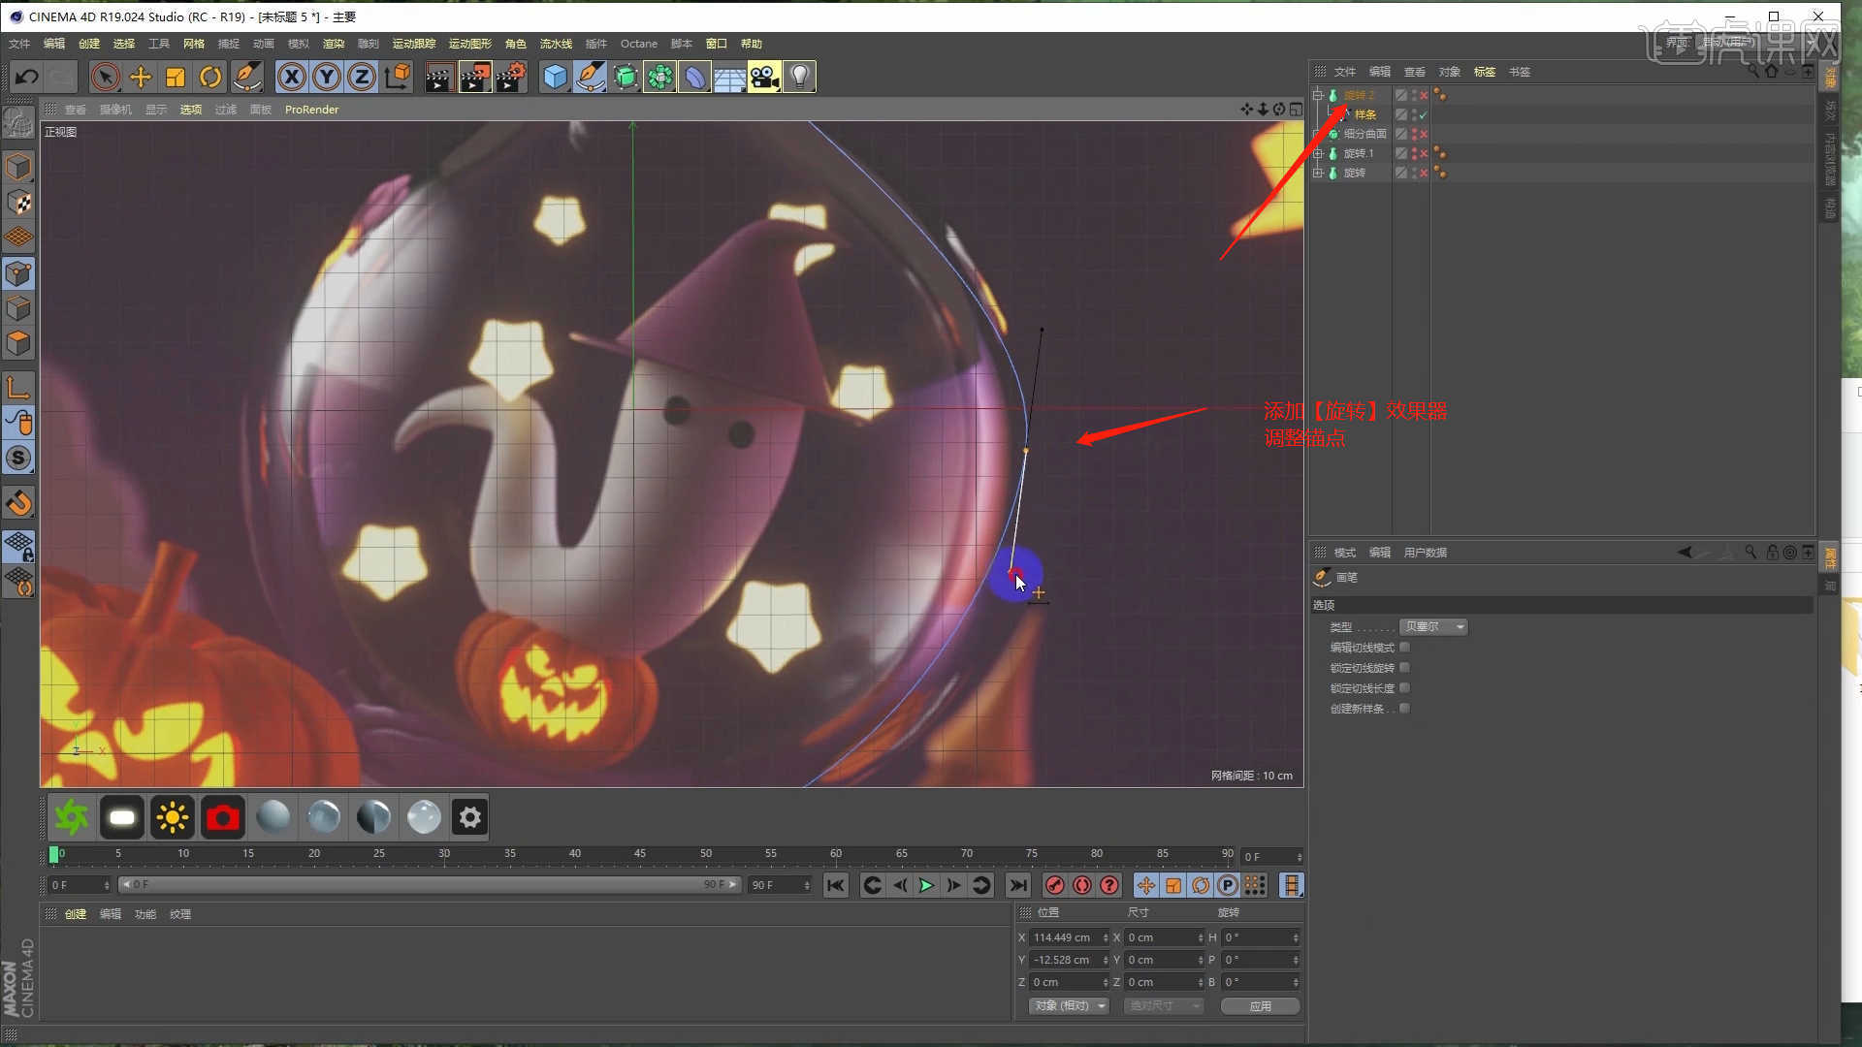Enable 锁定切线旋转 checkbox
The width and height of the screenshot is (1862, 1047).
tap(1404, 668)
